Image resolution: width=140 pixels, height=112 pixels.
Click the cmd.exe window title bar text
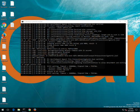tap(33, 22)
